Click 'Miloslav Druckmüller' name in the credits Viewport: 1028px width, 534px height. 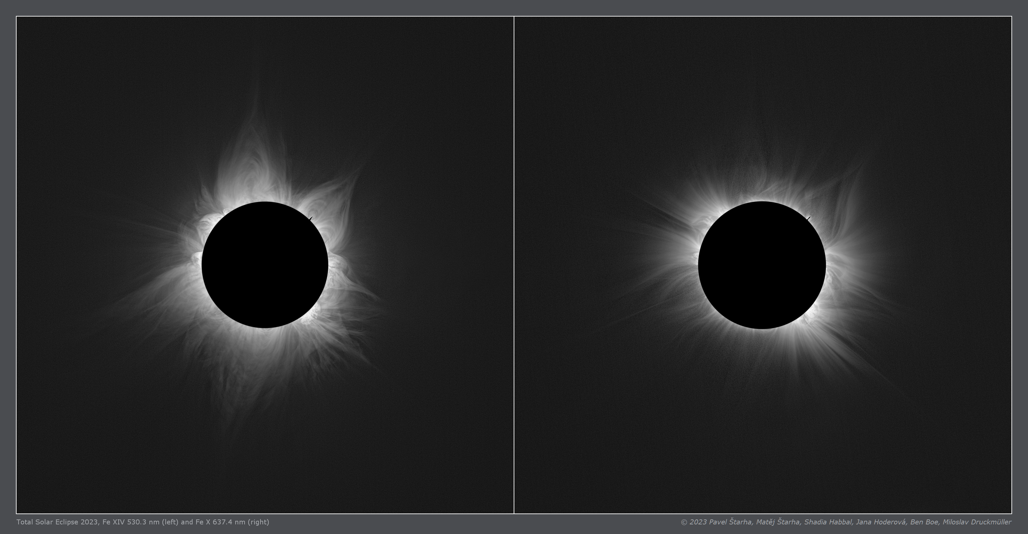point(977,522)
